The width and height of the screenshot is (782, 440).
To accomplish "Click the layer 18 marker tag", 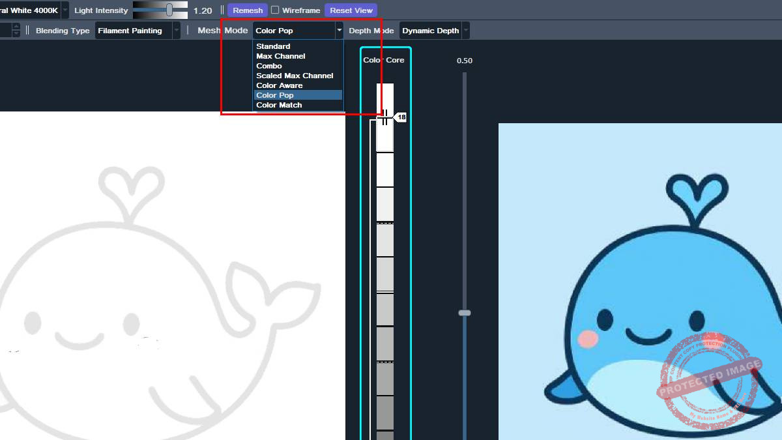I will click(401, 117).
